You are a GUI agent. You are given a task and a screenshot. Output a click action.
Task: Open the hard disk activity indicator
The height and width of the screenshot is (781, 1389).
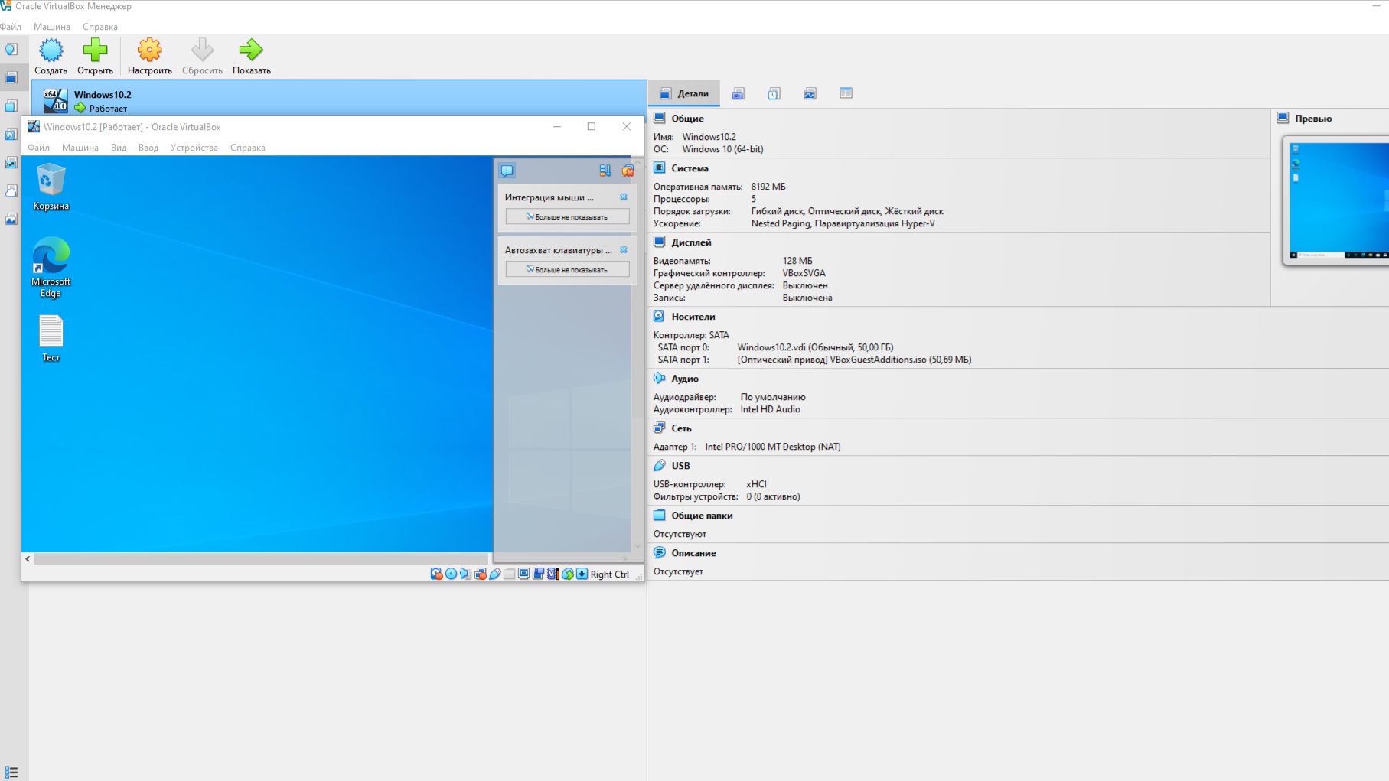pos(436,574)
